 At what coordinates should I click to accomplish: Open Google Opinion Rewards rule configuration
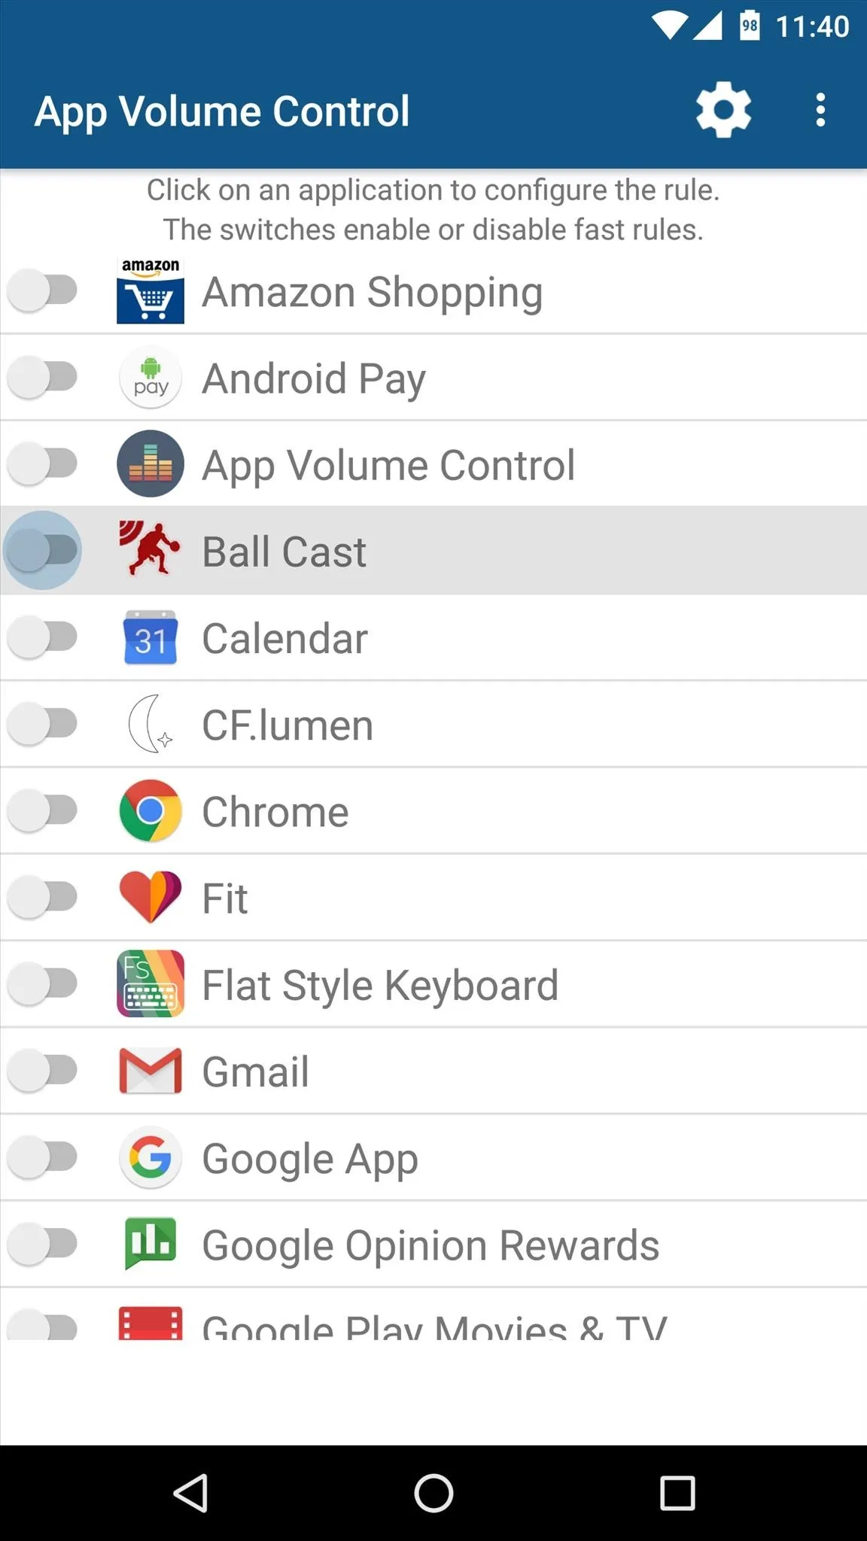[x=433, y=1244]
